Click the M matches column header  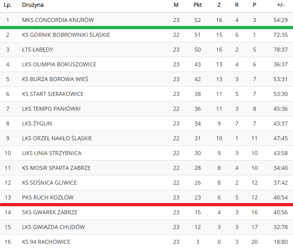[176, 5]
